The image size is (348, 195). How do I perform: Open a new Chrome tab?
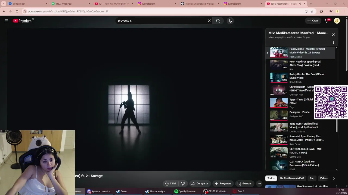[x=311, y=4]
